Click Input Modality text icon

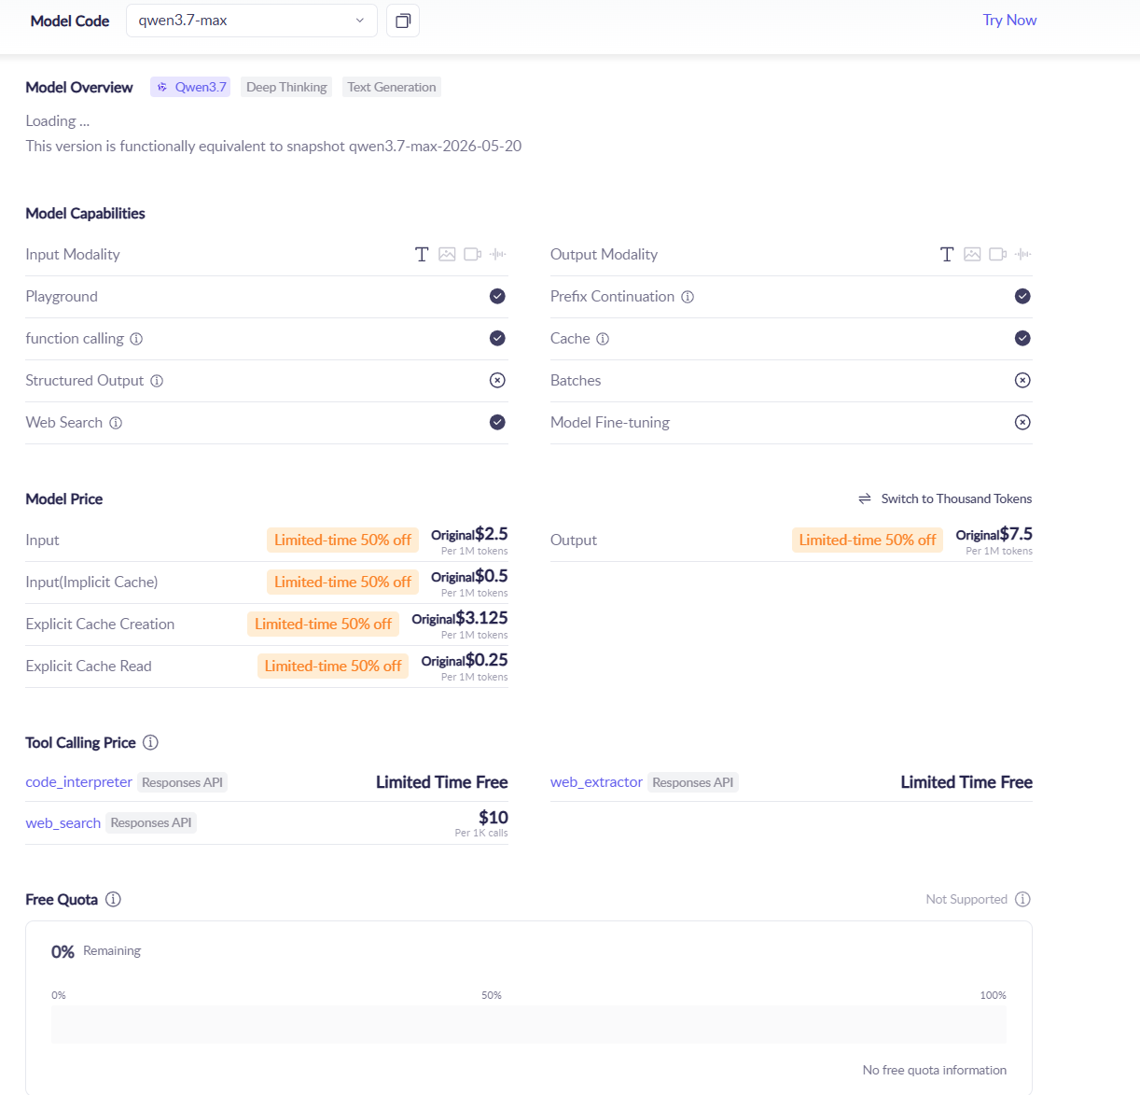422,254
